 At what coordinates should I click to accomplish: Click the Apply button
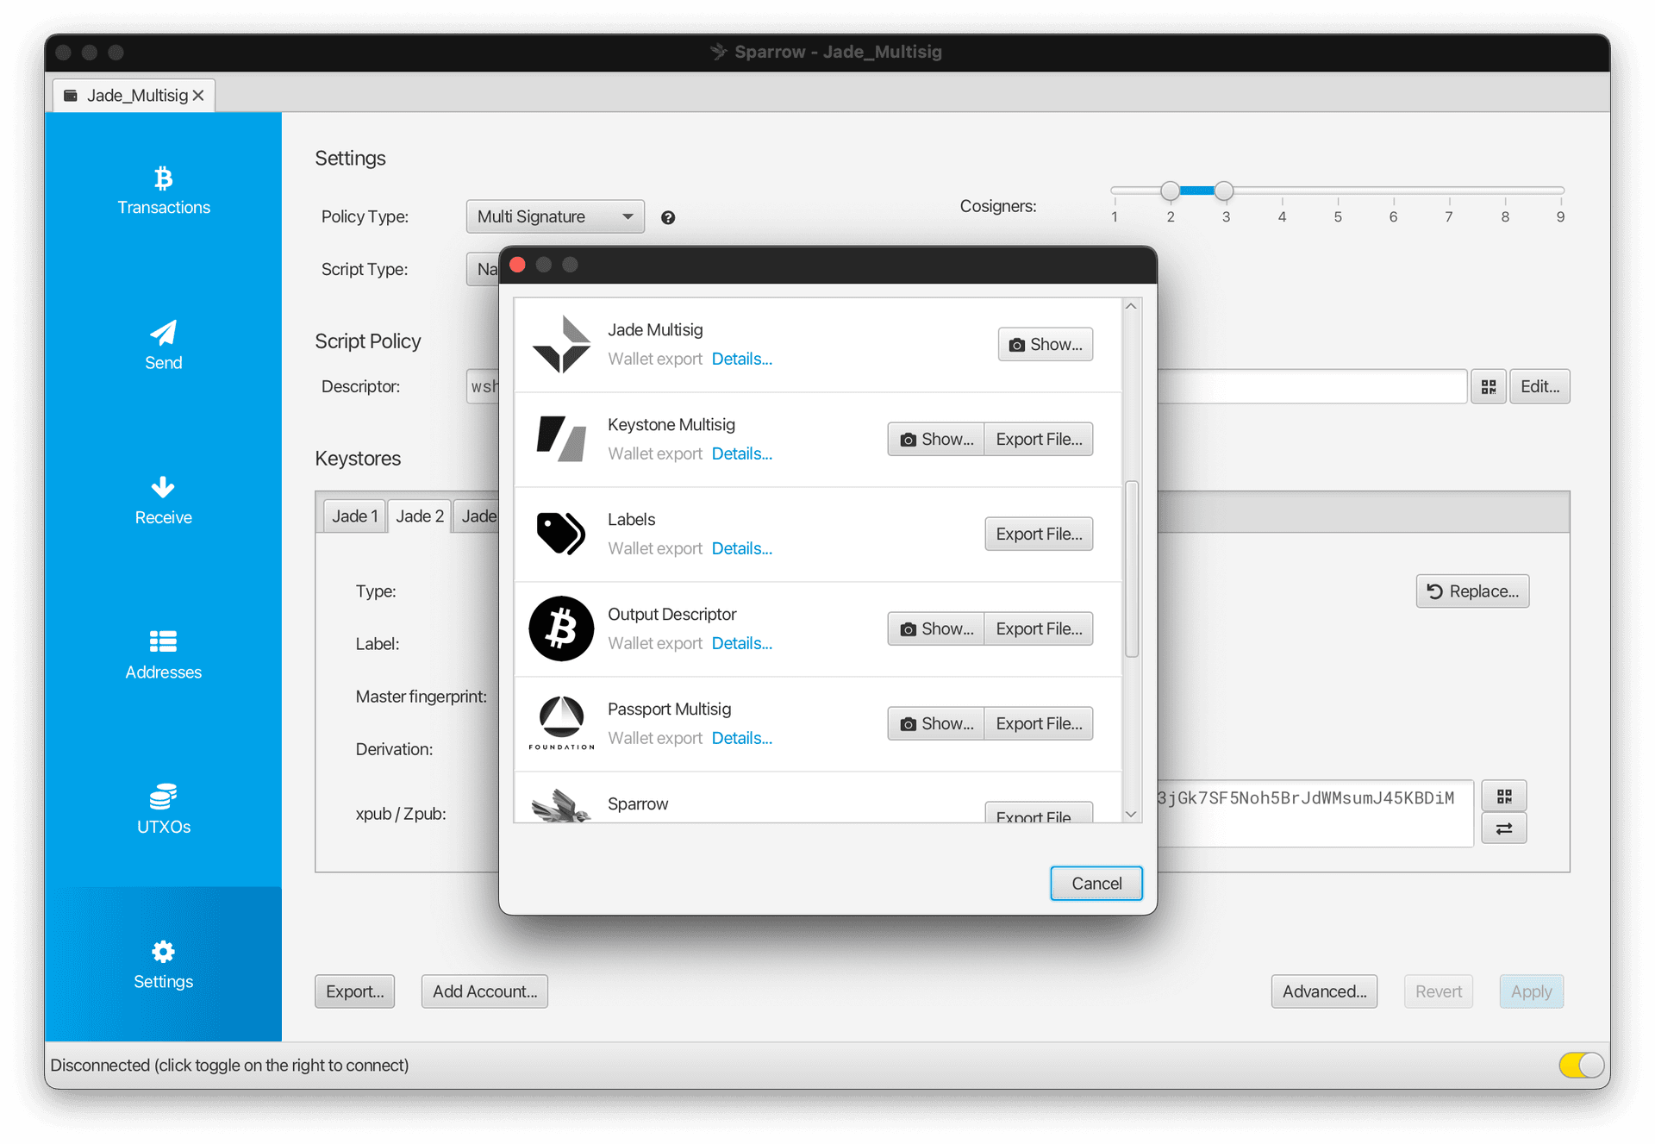(1532, 991)
